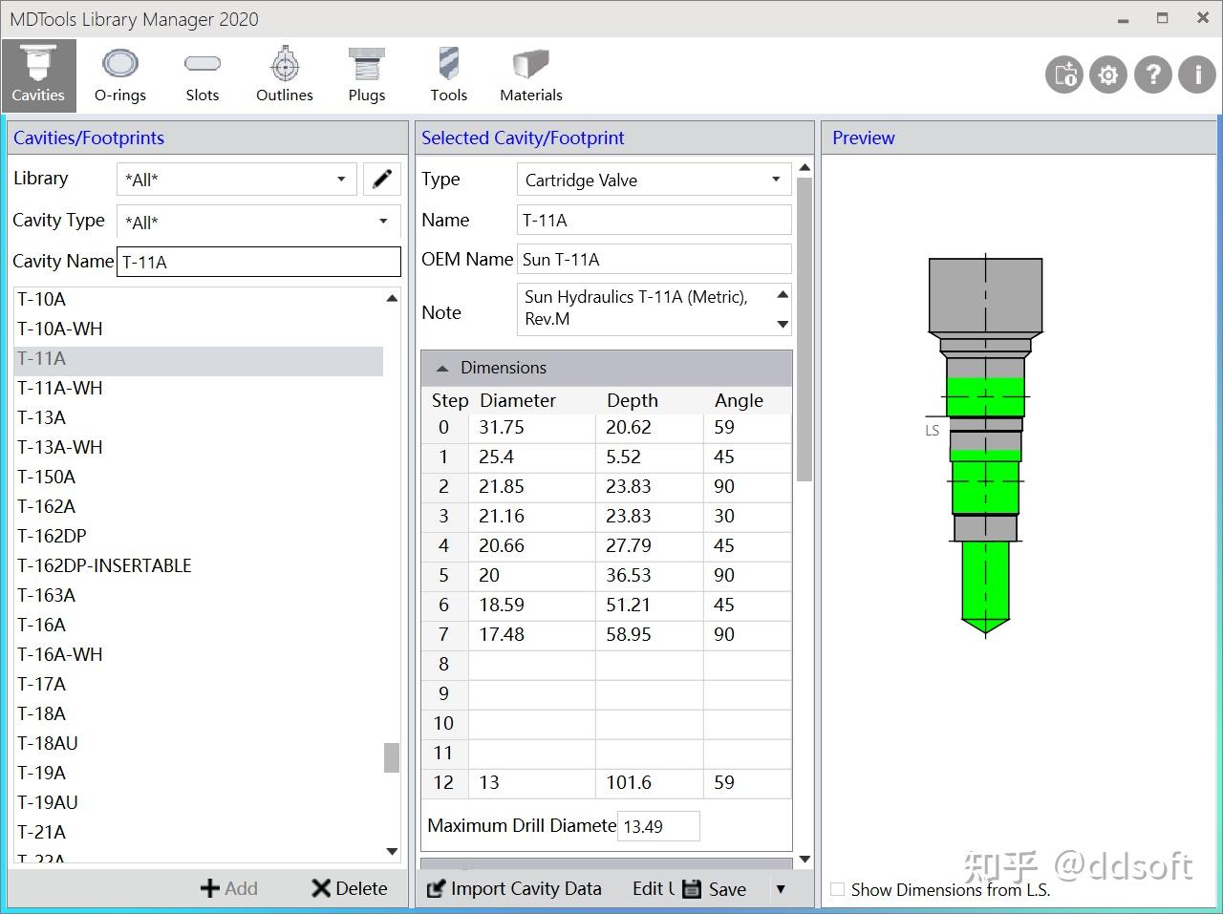Screen dimensions: 1223x914
Task: Open the Tools section
Action: (448, 75)
